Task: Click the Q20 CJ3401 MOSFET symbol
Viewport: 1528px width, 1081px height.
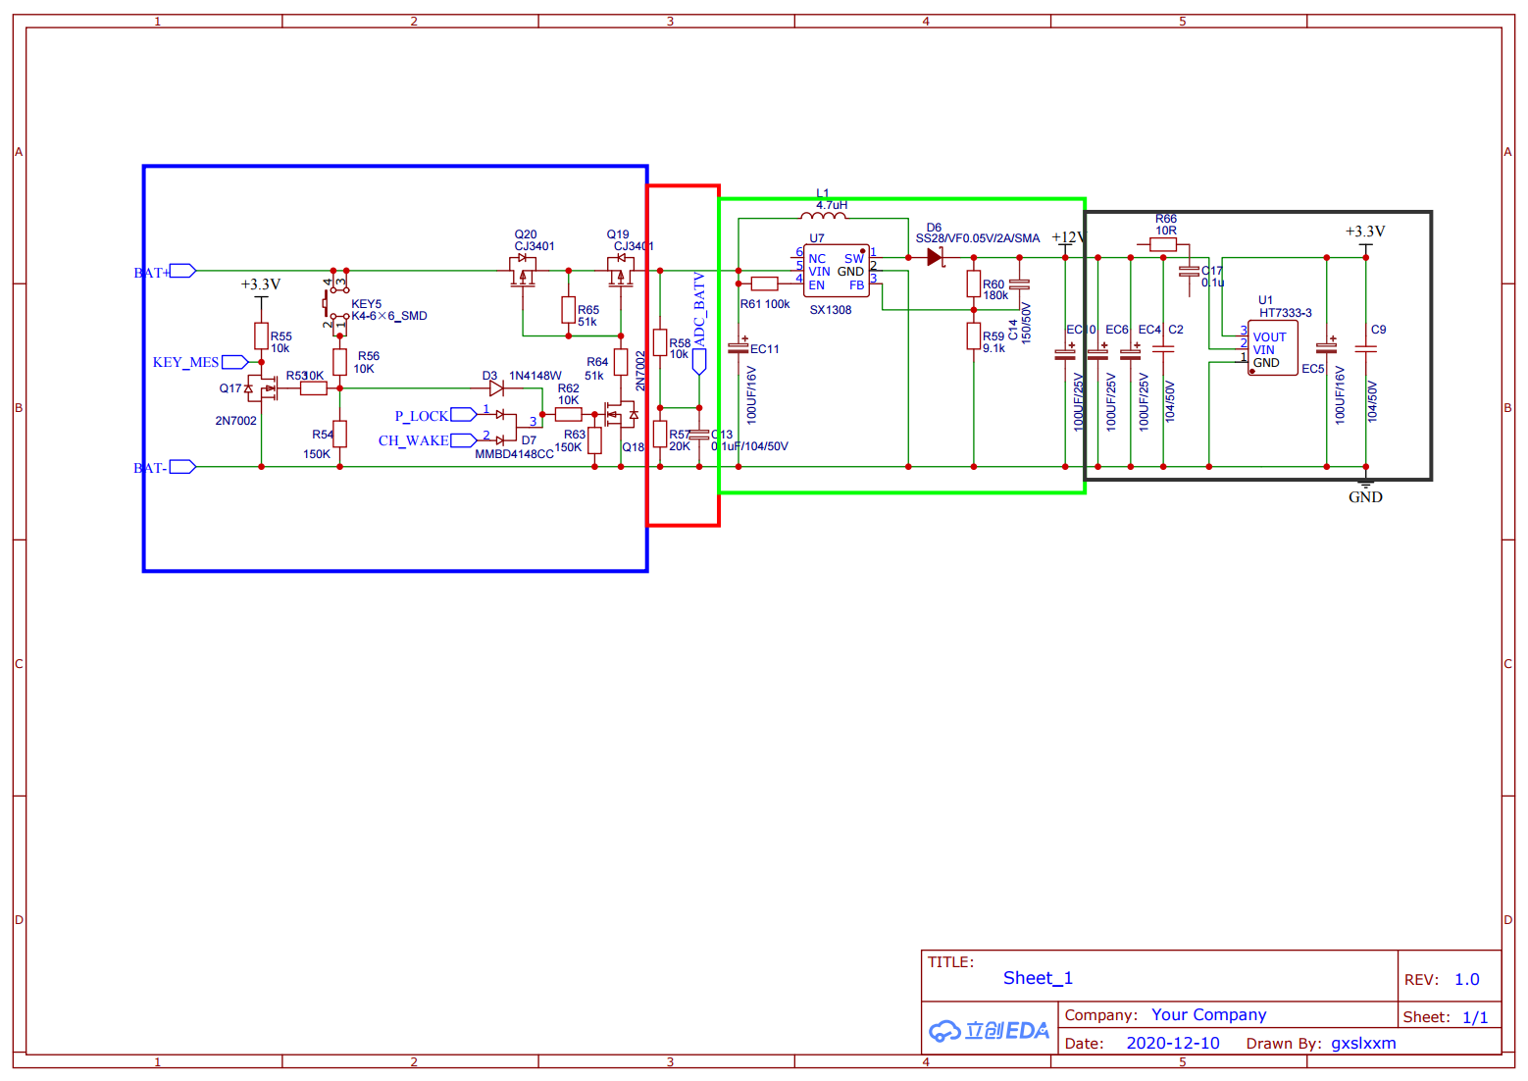Action: click(523, 272)
